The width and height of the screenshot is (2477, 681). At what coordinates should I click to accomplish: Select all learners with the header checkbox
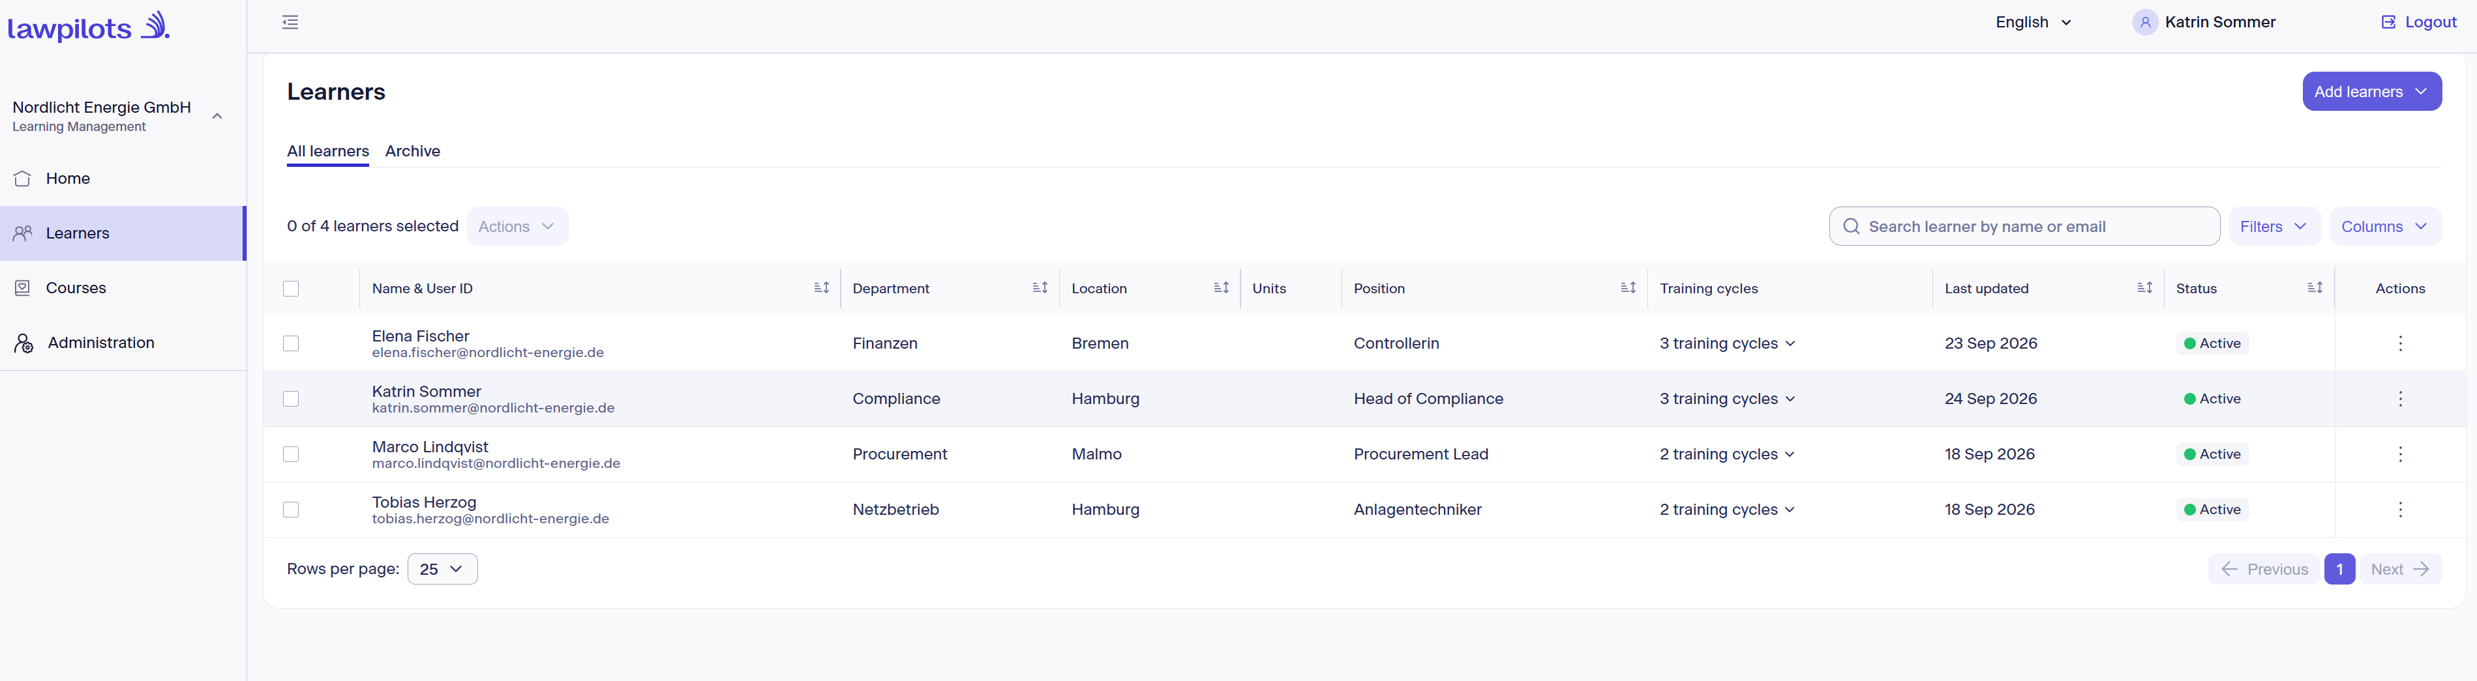292,288
